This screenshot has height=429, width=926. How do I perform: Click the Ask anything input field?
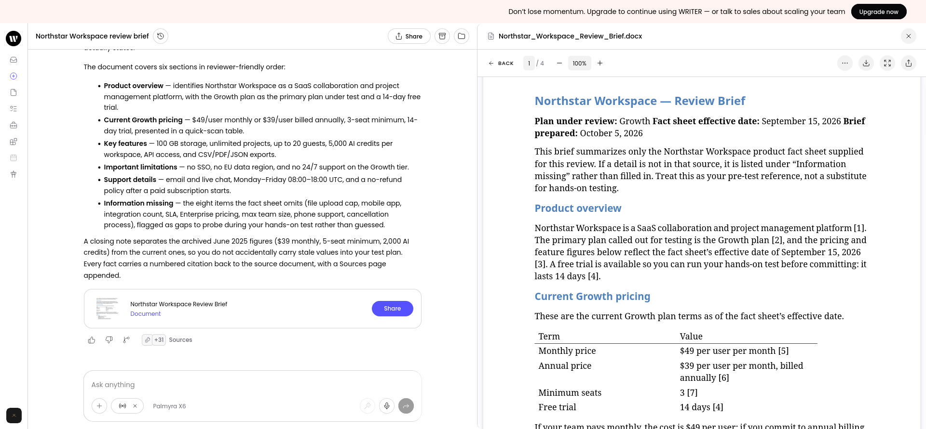[253, 385]
